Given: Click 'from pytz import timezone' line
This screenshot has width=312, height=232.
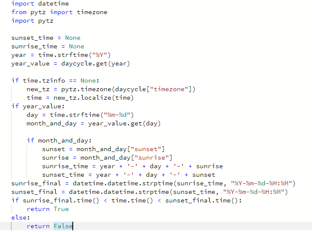Looking at the screenshot, I should [59, 12].
